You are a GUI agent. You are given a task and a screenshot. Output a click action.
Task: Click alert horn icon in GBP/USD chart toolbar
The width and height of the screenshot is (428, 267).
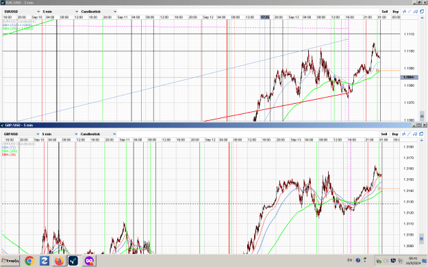[x=415, y=134]
